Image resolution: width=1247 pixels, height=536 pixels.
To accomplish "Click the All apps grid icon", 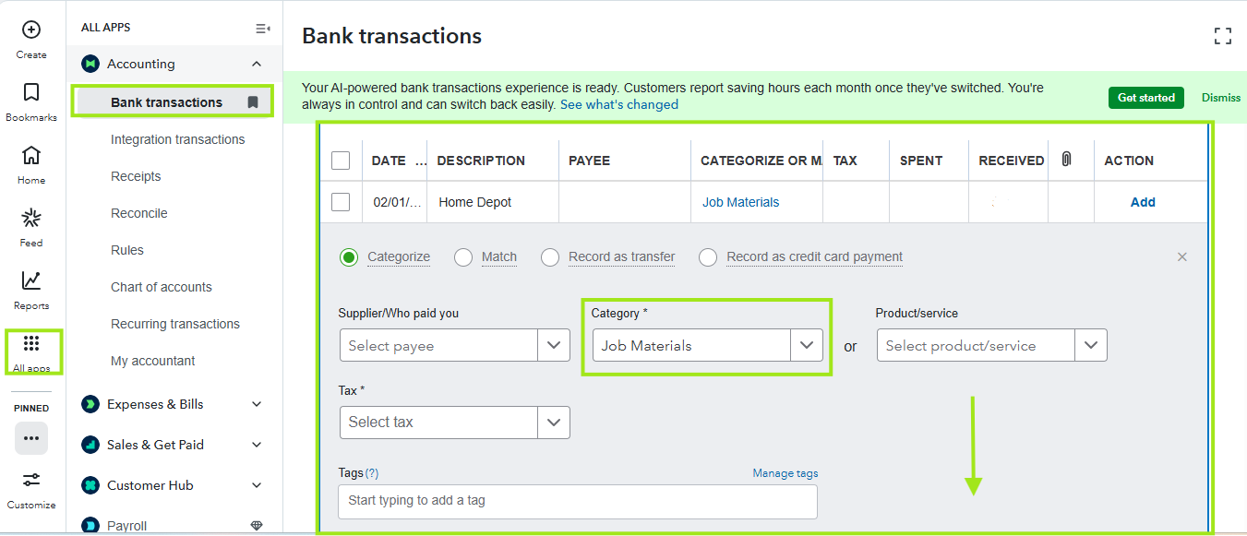I will [31, 344].
